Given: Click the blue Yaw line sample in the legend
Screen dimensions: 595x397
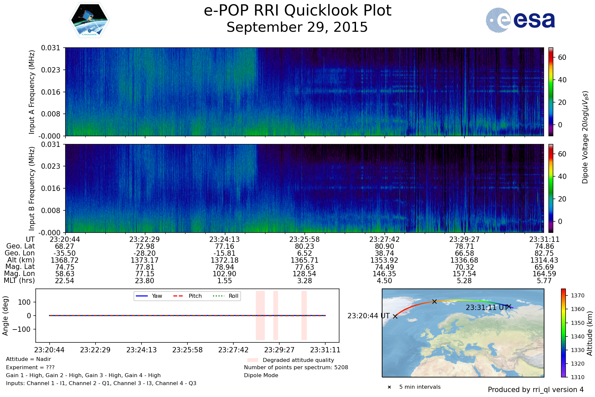Looking at the screenshot, I should coord(142,296).
